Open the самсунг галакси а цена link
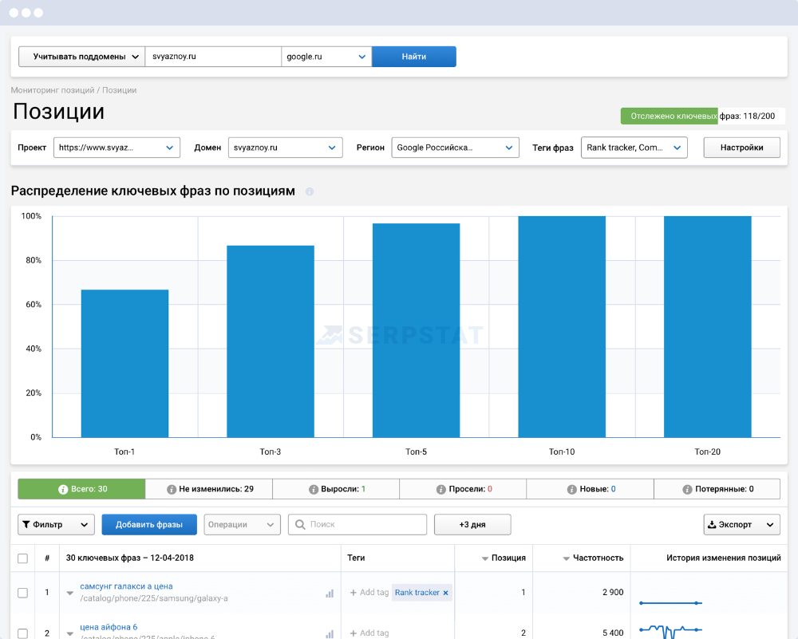Screen dimensions: 798x639 click(126, 586)
